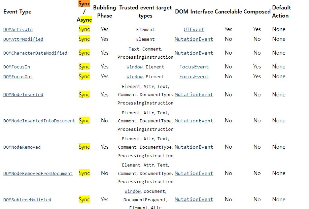Follow the Window link in DOMFocusOut row

tap(135, 77)
